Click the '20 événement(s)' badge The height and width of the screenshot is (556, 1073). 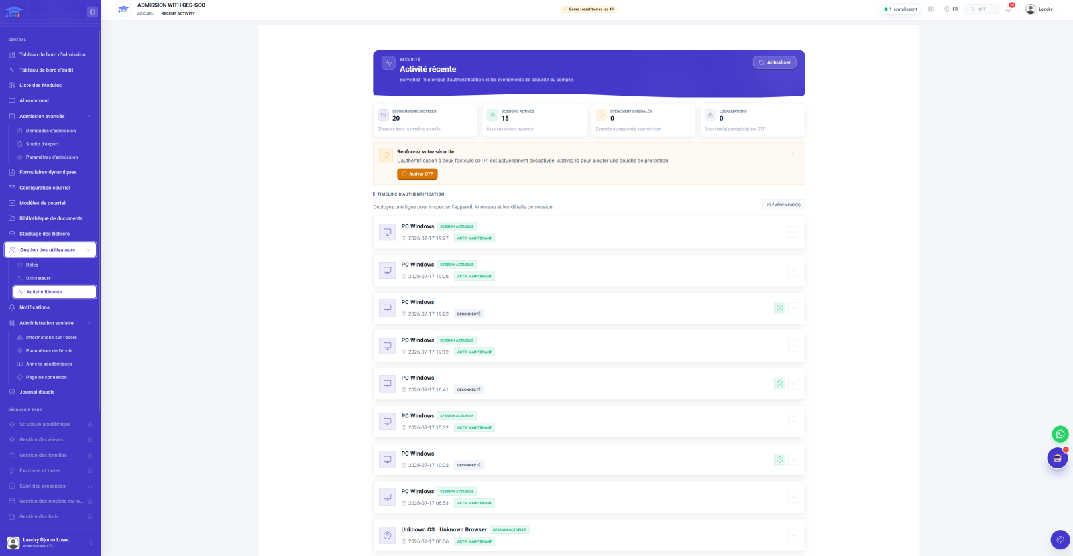(x=783, y=205)
